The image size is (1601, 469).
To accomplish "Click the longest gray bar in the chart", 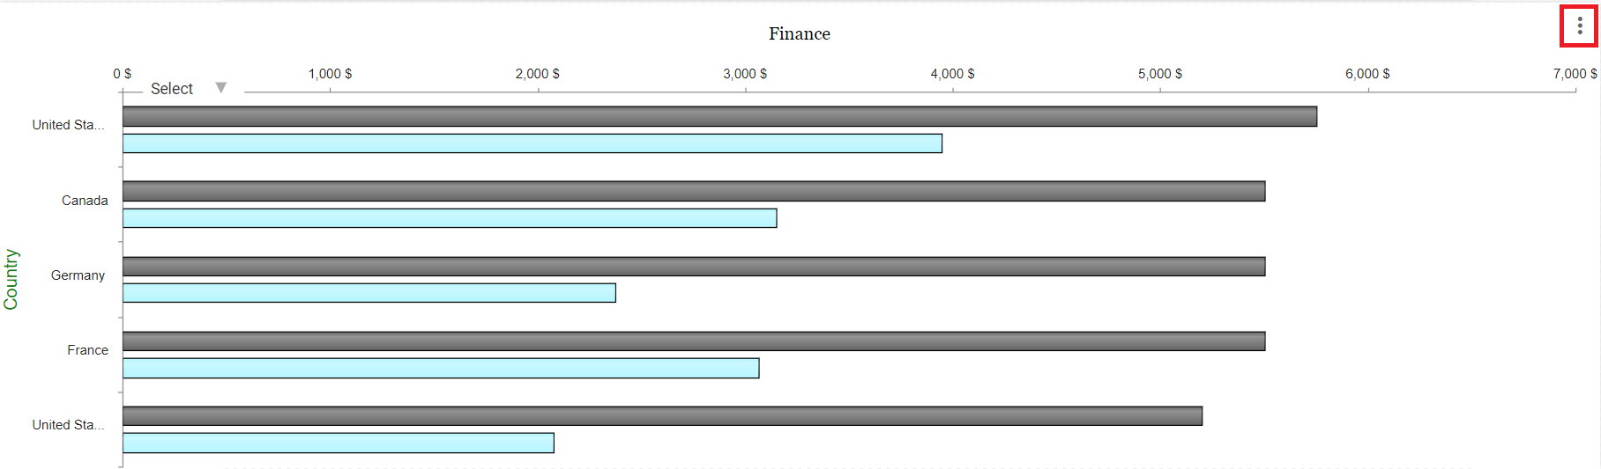I will point(719,116).
